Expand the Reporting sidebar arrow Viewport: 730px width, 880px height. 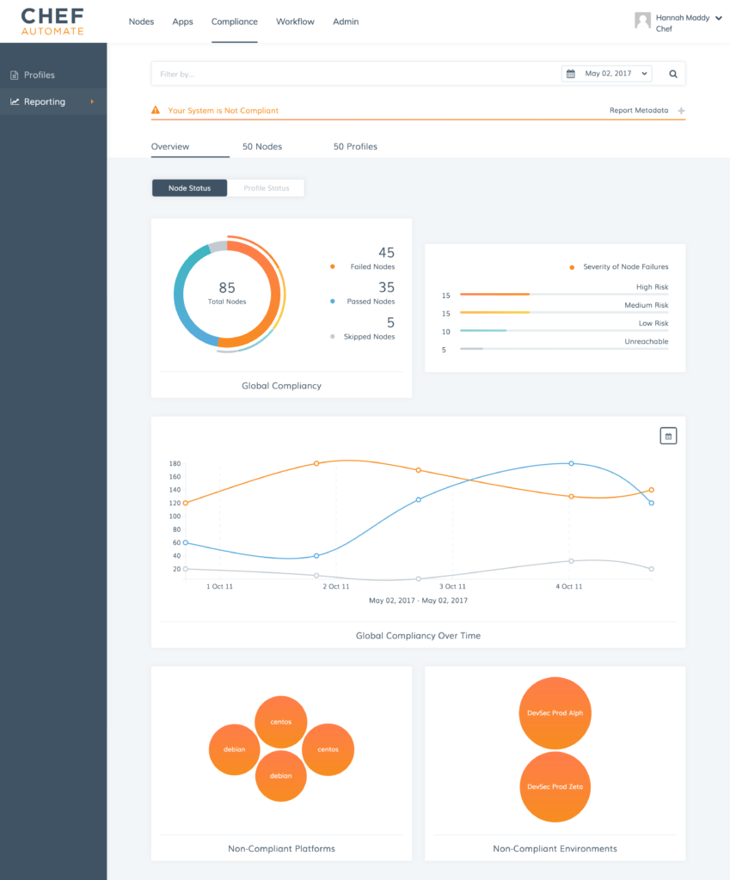pos(92,101)
